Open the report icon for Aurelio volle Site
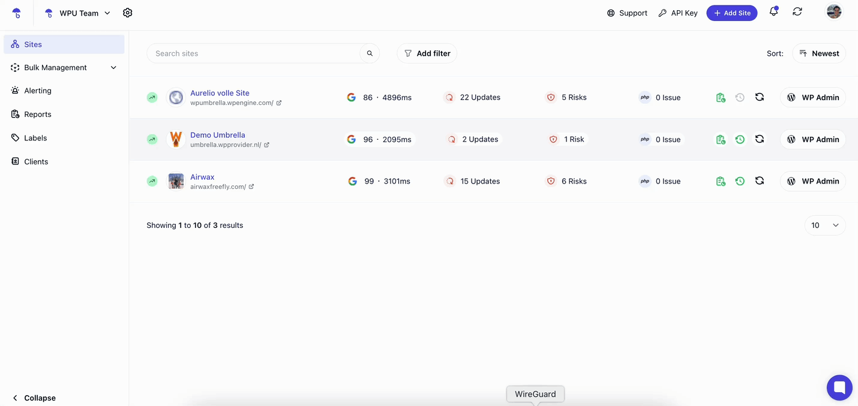 click(x=721, y=97)
